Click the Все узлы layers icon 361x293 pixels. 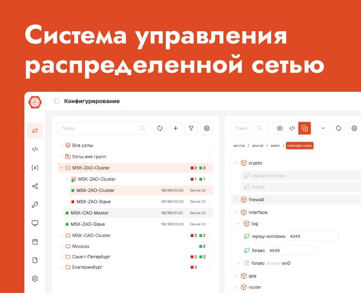[x=68, y=145]
